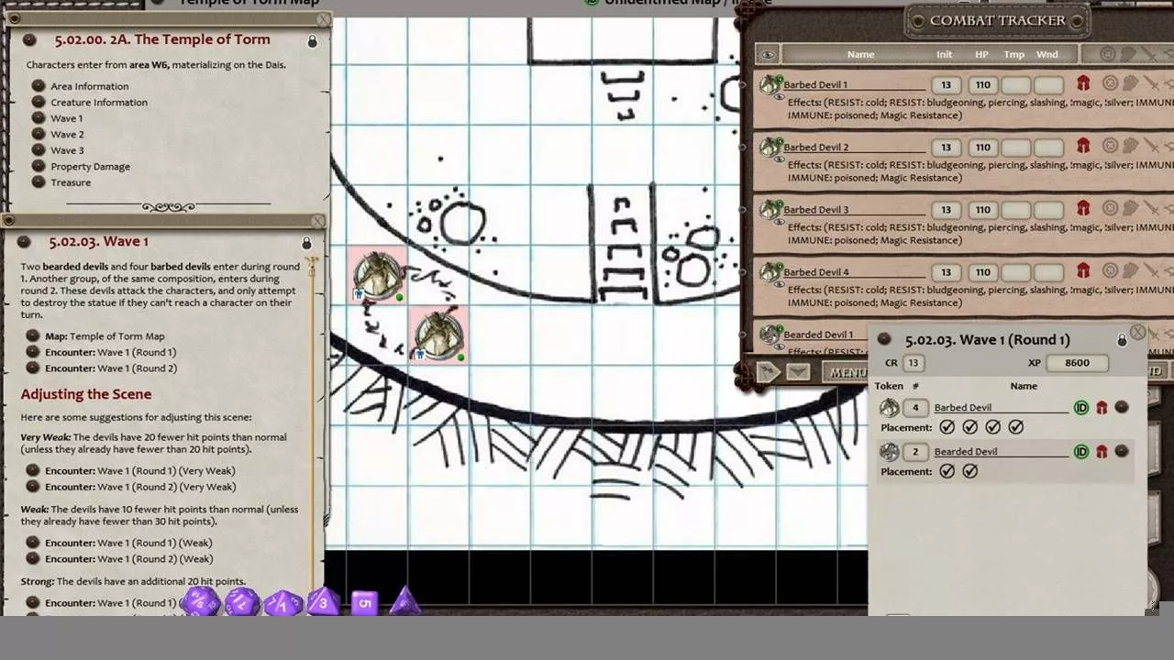Viewport: 1174px width, 660px height.
Task: Click lock icon on encounter window
Action: pyautogui.click(x=1122, y=341)
